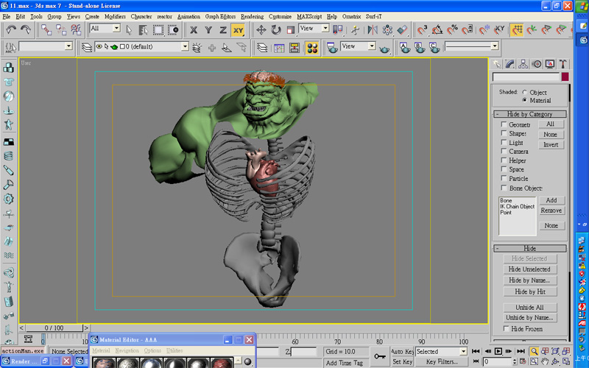Click the Zoom magnifier viewport control
589x368 pixels.
pyautogui.click(x=534, y=352)
